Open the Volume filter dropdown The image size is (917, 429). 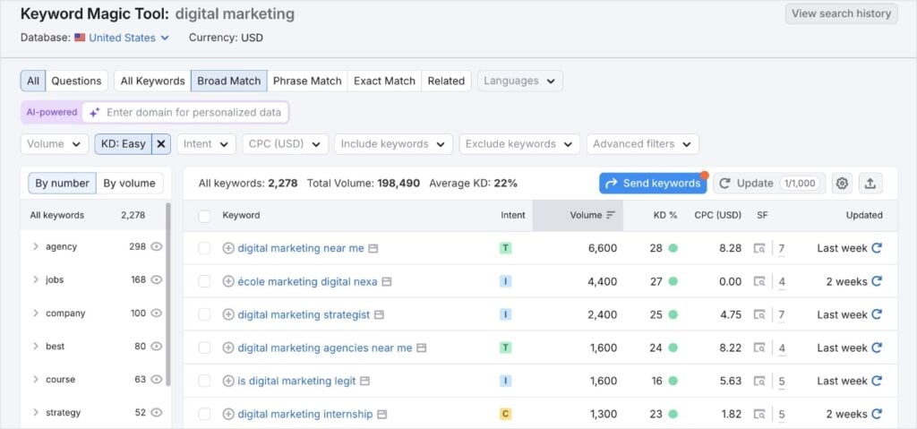(55, 144)
